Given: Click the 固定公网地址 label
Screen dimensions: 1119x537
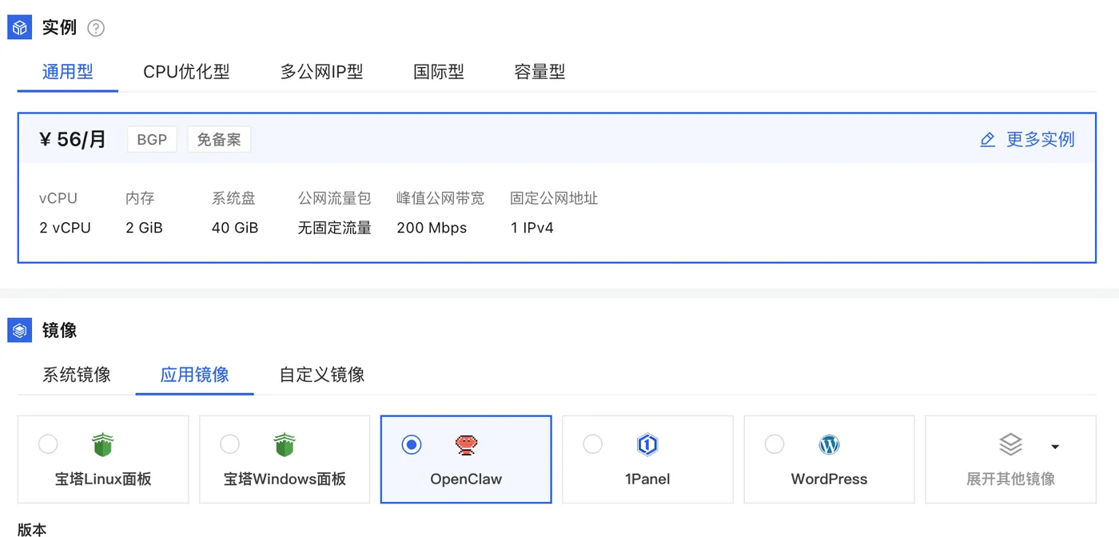Looking at the screenshot, I should point(554,198).
